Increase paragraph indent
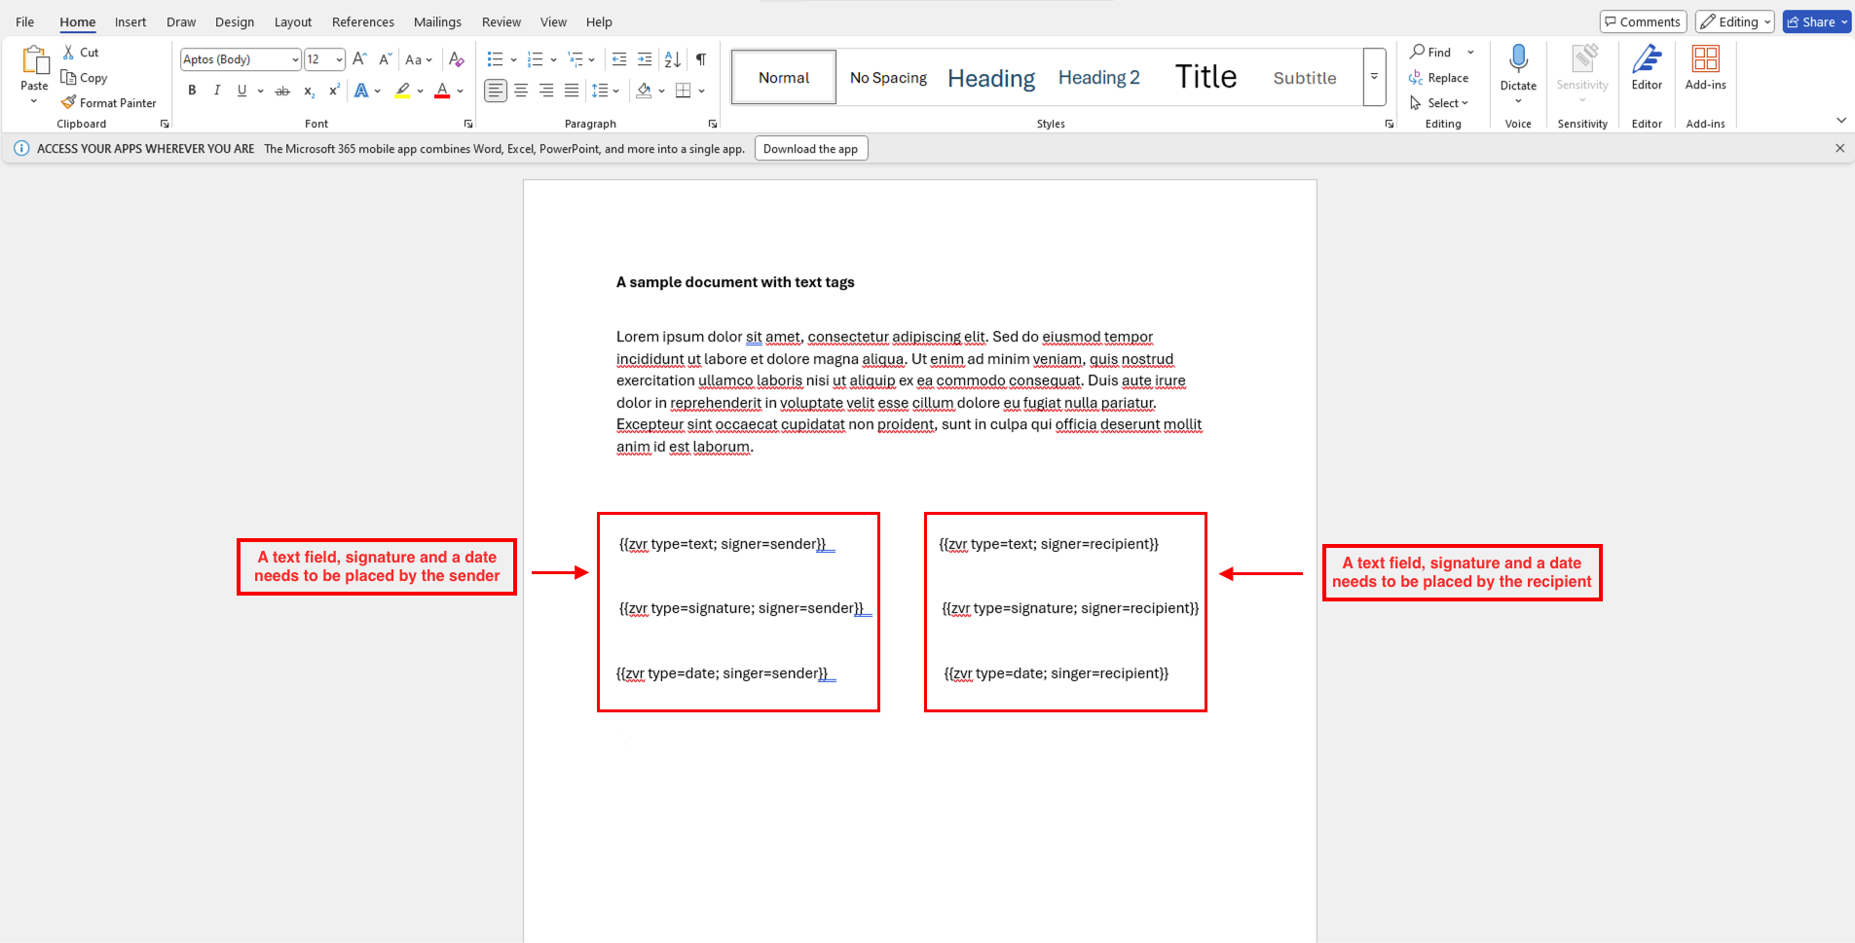Viewport: 1855px width, 943px height. (x=645, y=59)
